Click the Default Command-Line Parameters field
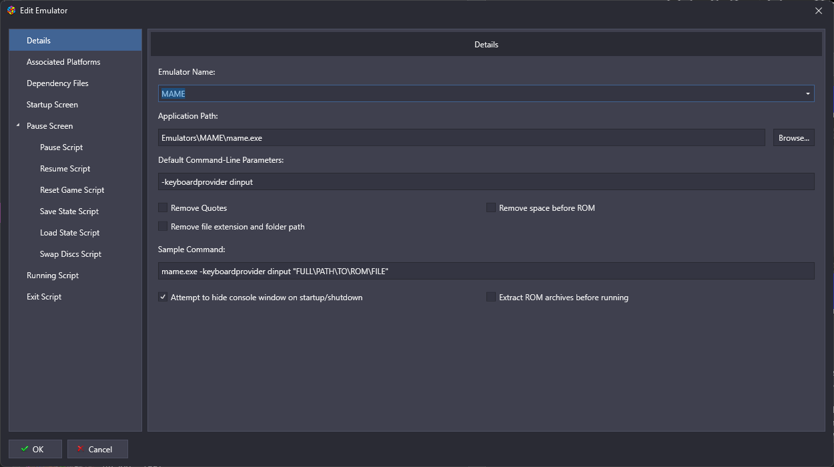 pyautogui.click(x=486, y=181)
